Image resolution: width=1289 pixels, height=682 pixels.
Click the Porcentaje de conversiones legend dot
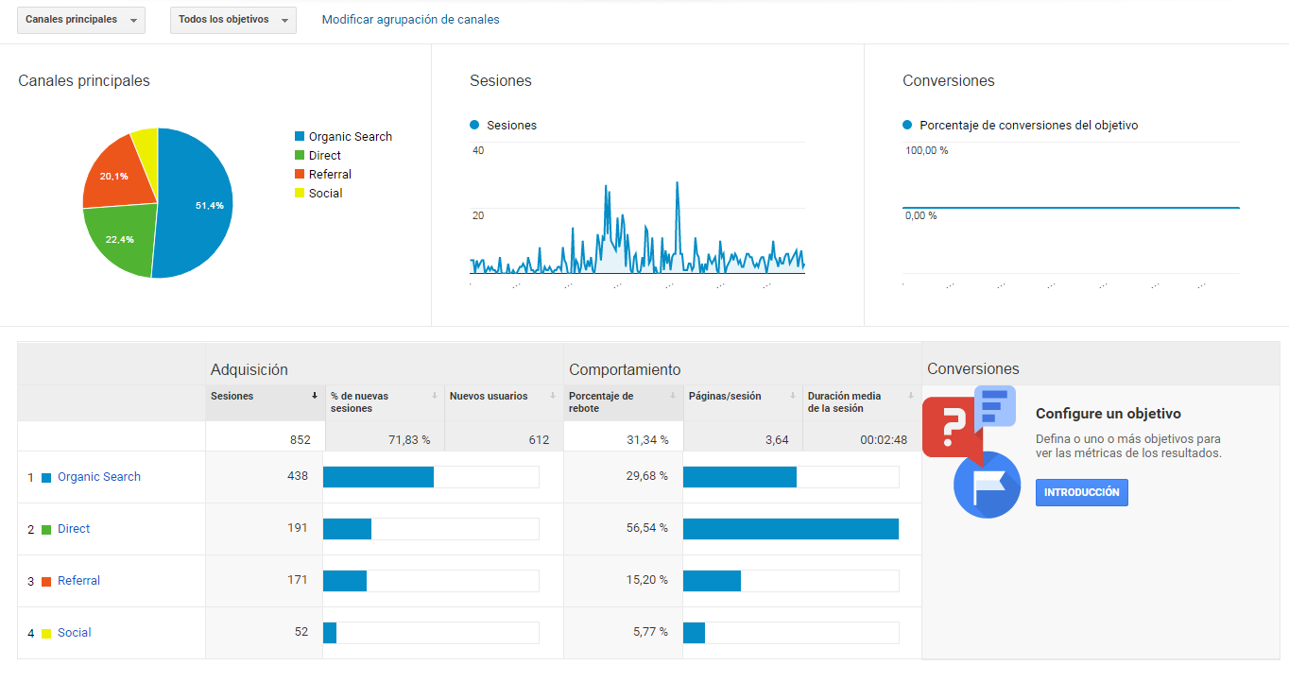point(907,125)
